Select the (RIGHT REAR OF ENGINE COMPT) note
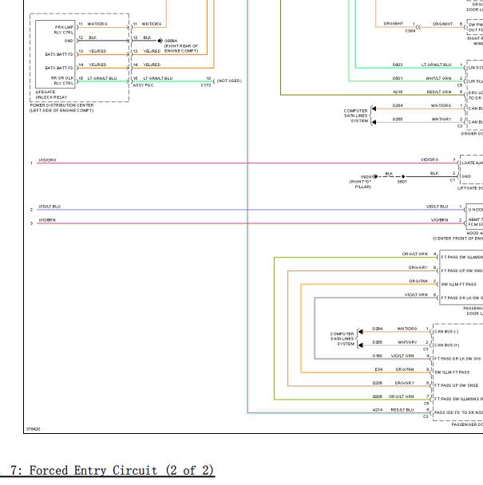This screenshot has height=485, width=483. click(x=181, y=48)
